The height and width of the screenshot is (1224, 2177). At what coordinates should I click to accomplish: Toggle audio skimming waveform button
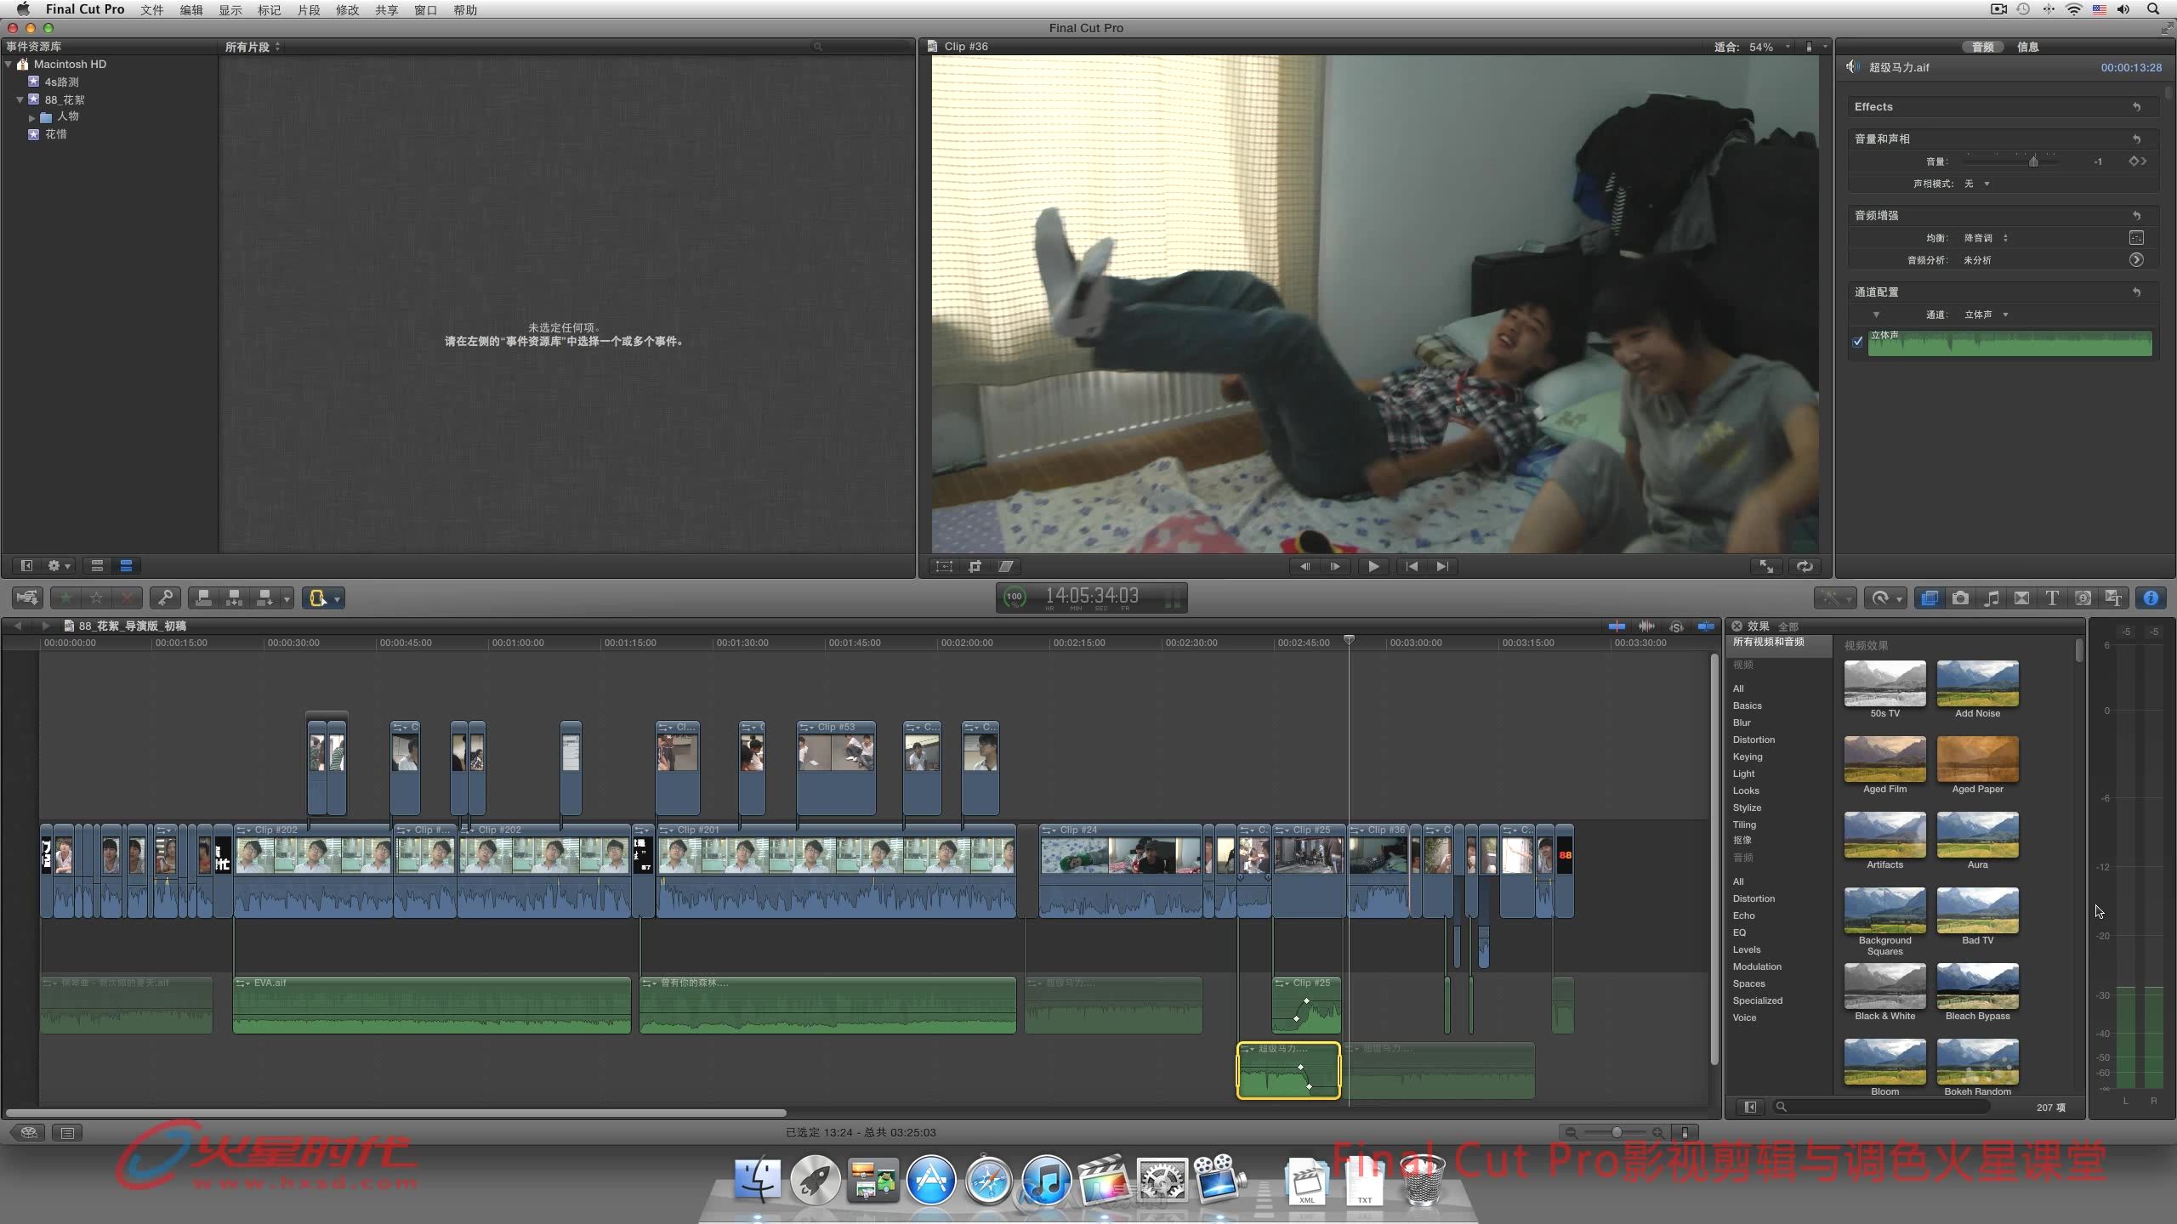click(x=1646, y=626)
